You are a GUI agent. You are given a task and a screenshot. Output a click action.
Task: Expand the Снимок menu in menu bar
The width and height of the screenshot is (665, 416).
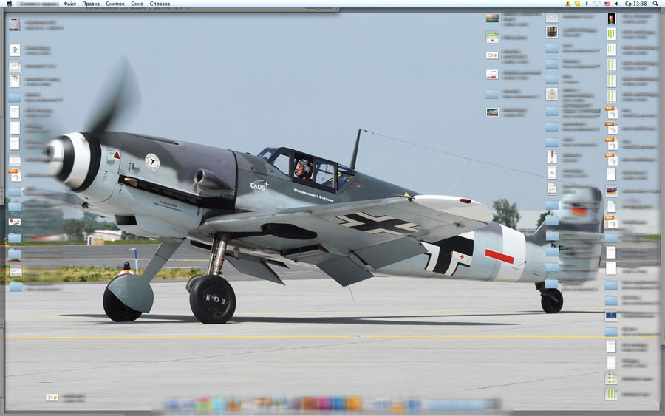pyautogui.click(x=115, y=4)
